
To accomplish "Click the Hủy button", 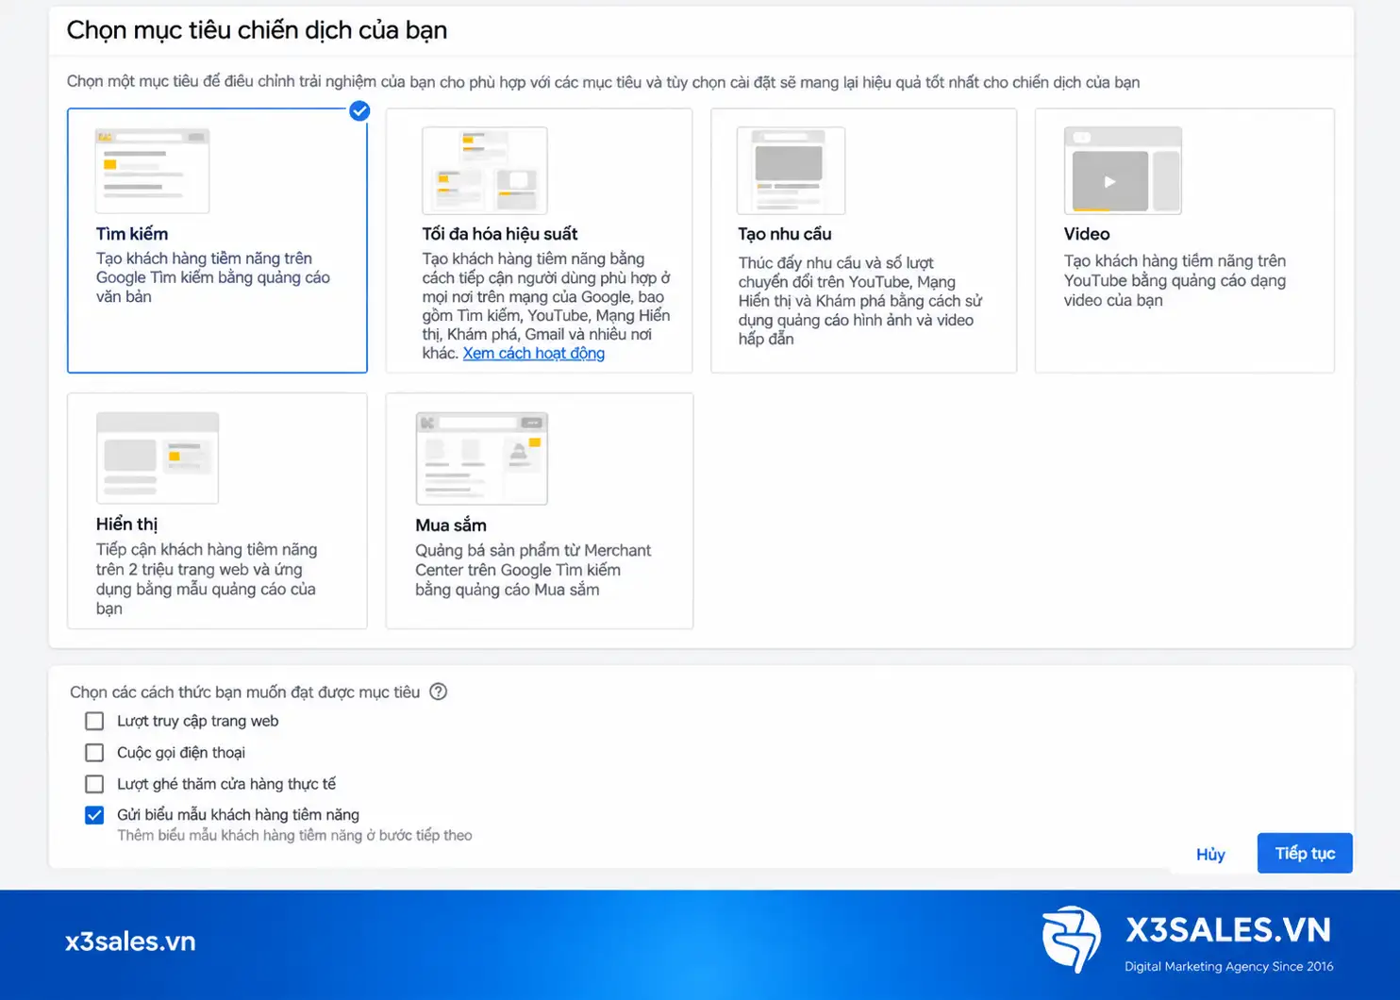I will (1210, 854).
